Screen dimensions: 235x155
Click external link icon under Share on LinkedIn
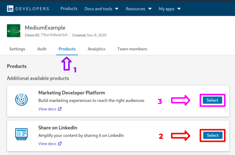tap(60, 144)
